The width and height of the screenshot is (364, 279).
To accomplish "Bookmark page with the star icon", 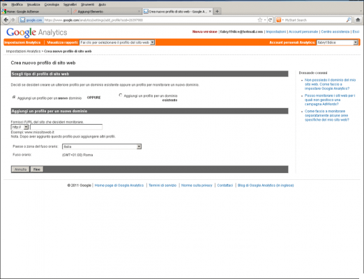I will pyautogui.click(x=260, y=20).
